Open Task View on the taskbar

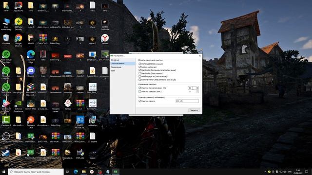pyautogui.click(x=67, y=172)
